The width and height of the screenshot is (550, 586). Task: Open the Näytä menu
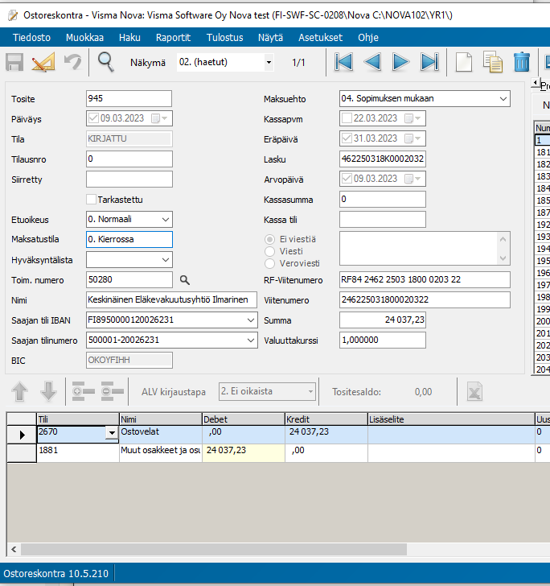tap(270, 37)
